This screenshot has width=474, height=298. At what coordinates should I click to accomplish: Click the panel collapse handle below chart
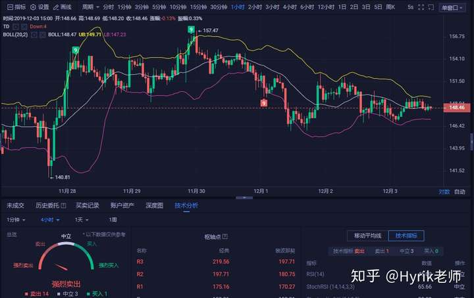tap(244, 198)
